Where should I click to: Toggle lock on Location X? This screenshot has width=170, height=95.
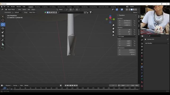[x=134, y=21]
